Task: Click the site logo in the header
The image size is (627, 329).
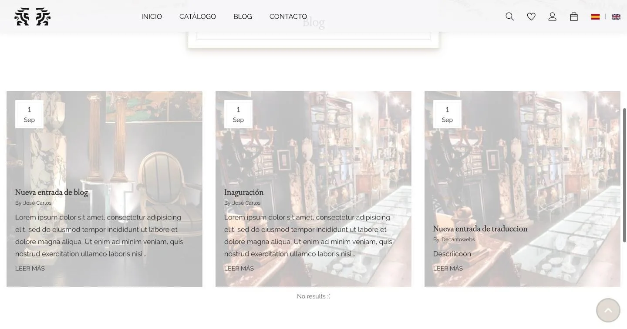Action: (33, 17)
